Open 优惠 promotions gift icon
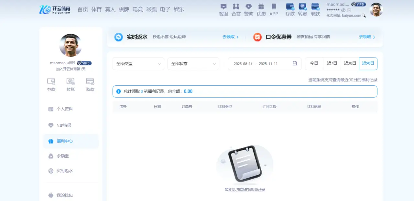The height and width of the screenshot is (201, 414). (261, 6)
